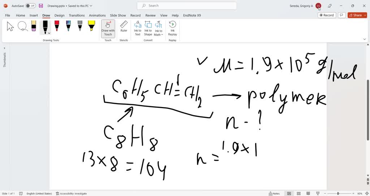Toggle the AutoSave switch
The image size is (370, 196).
coord(30,6)
